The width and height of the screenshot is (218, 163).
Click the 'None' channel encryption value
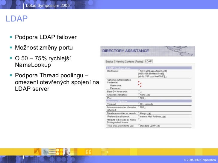(143, 95)
